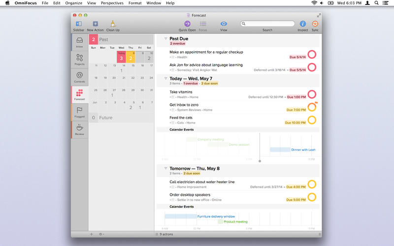Image resolution: width=394 pixels, height=246 pixels.
Task: Switch to the Contexts perspective
Action: 80,77
